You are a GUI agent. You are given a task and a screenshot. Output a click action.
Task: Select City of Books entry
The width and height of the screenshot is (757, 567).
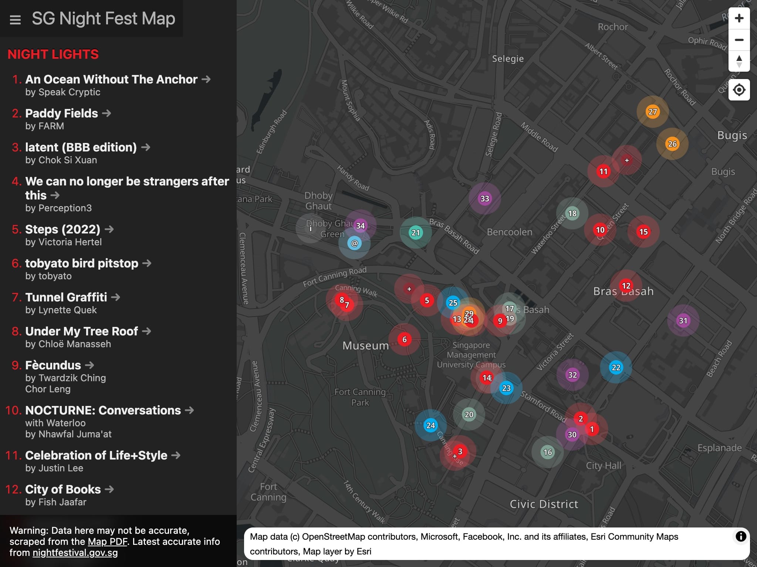pos(63,489)
